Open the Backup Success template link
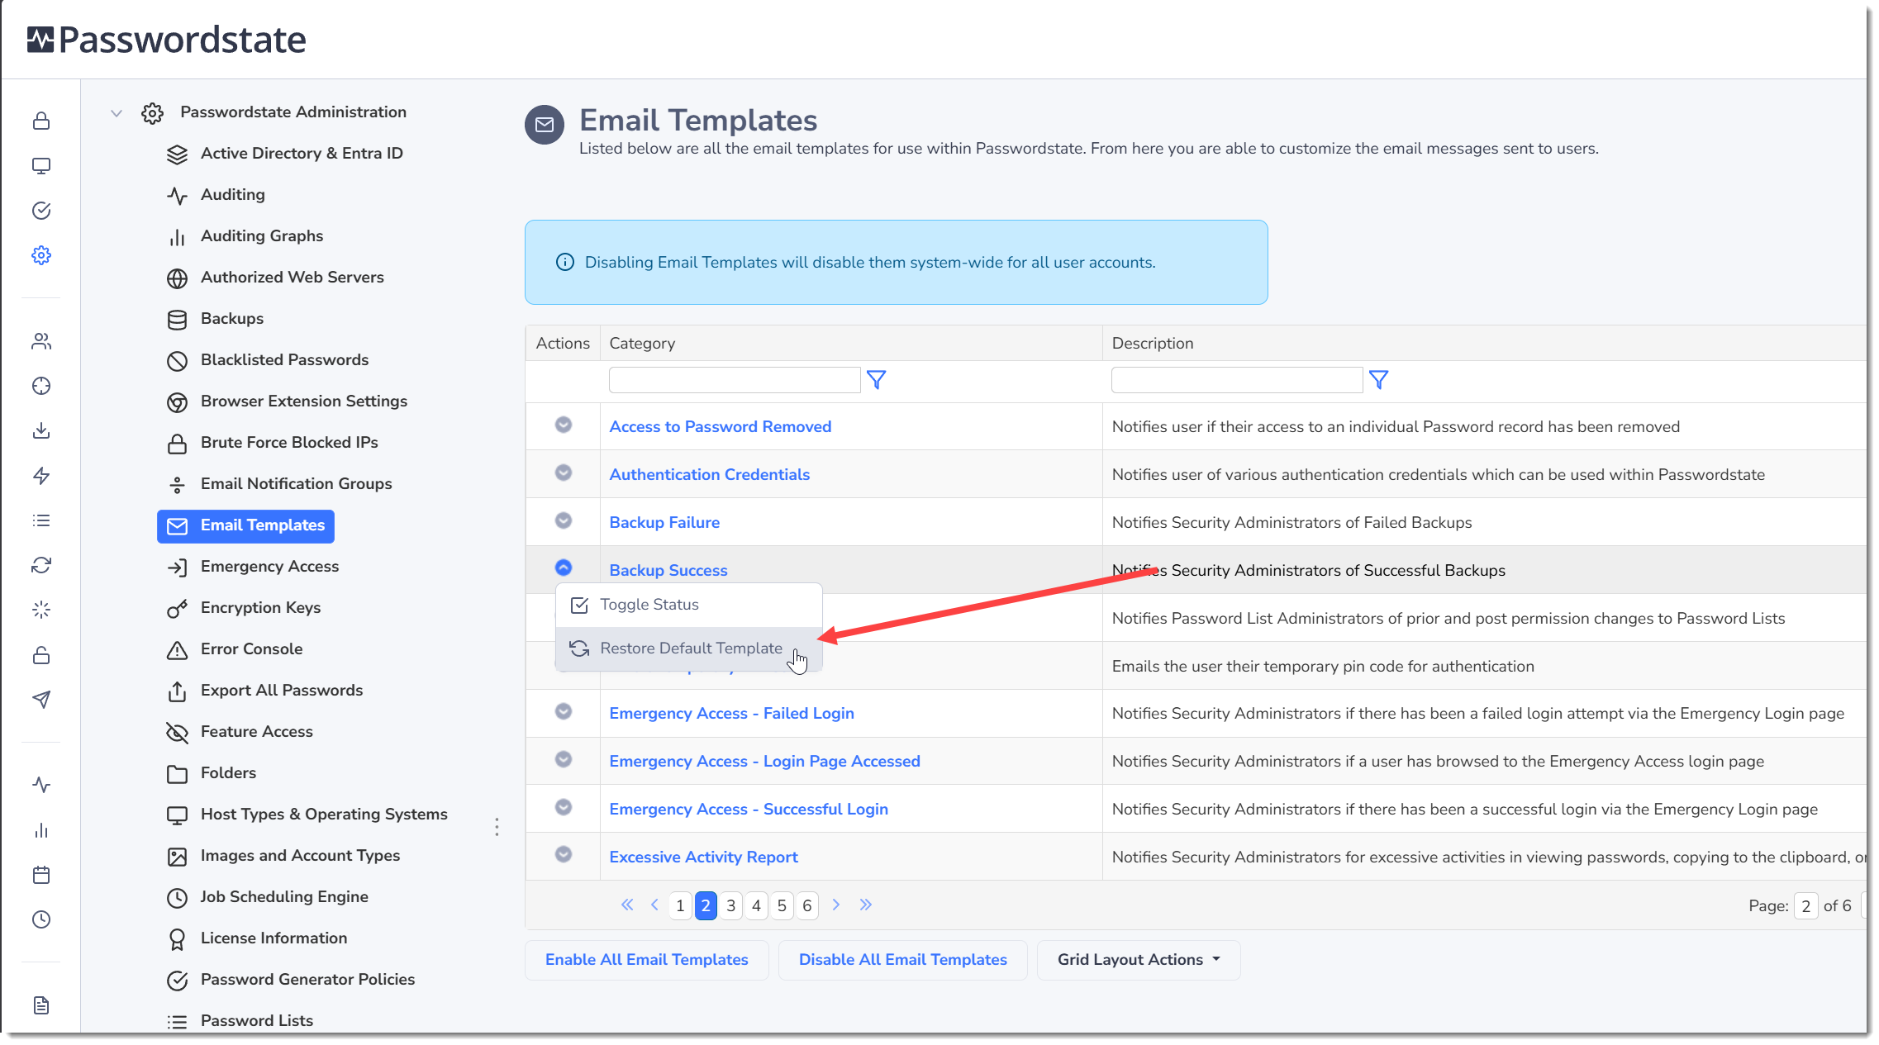Viewport: 1879px width, 1045px height. pos(668,570)
